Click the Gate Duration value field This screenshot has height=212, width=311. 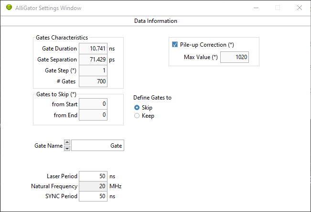[93, 49]
